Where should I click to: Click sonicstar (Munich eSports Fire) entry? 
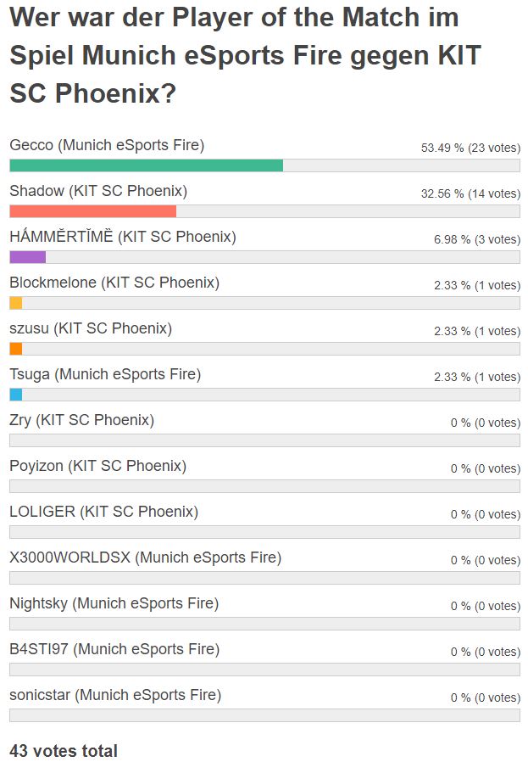(115, 695)
